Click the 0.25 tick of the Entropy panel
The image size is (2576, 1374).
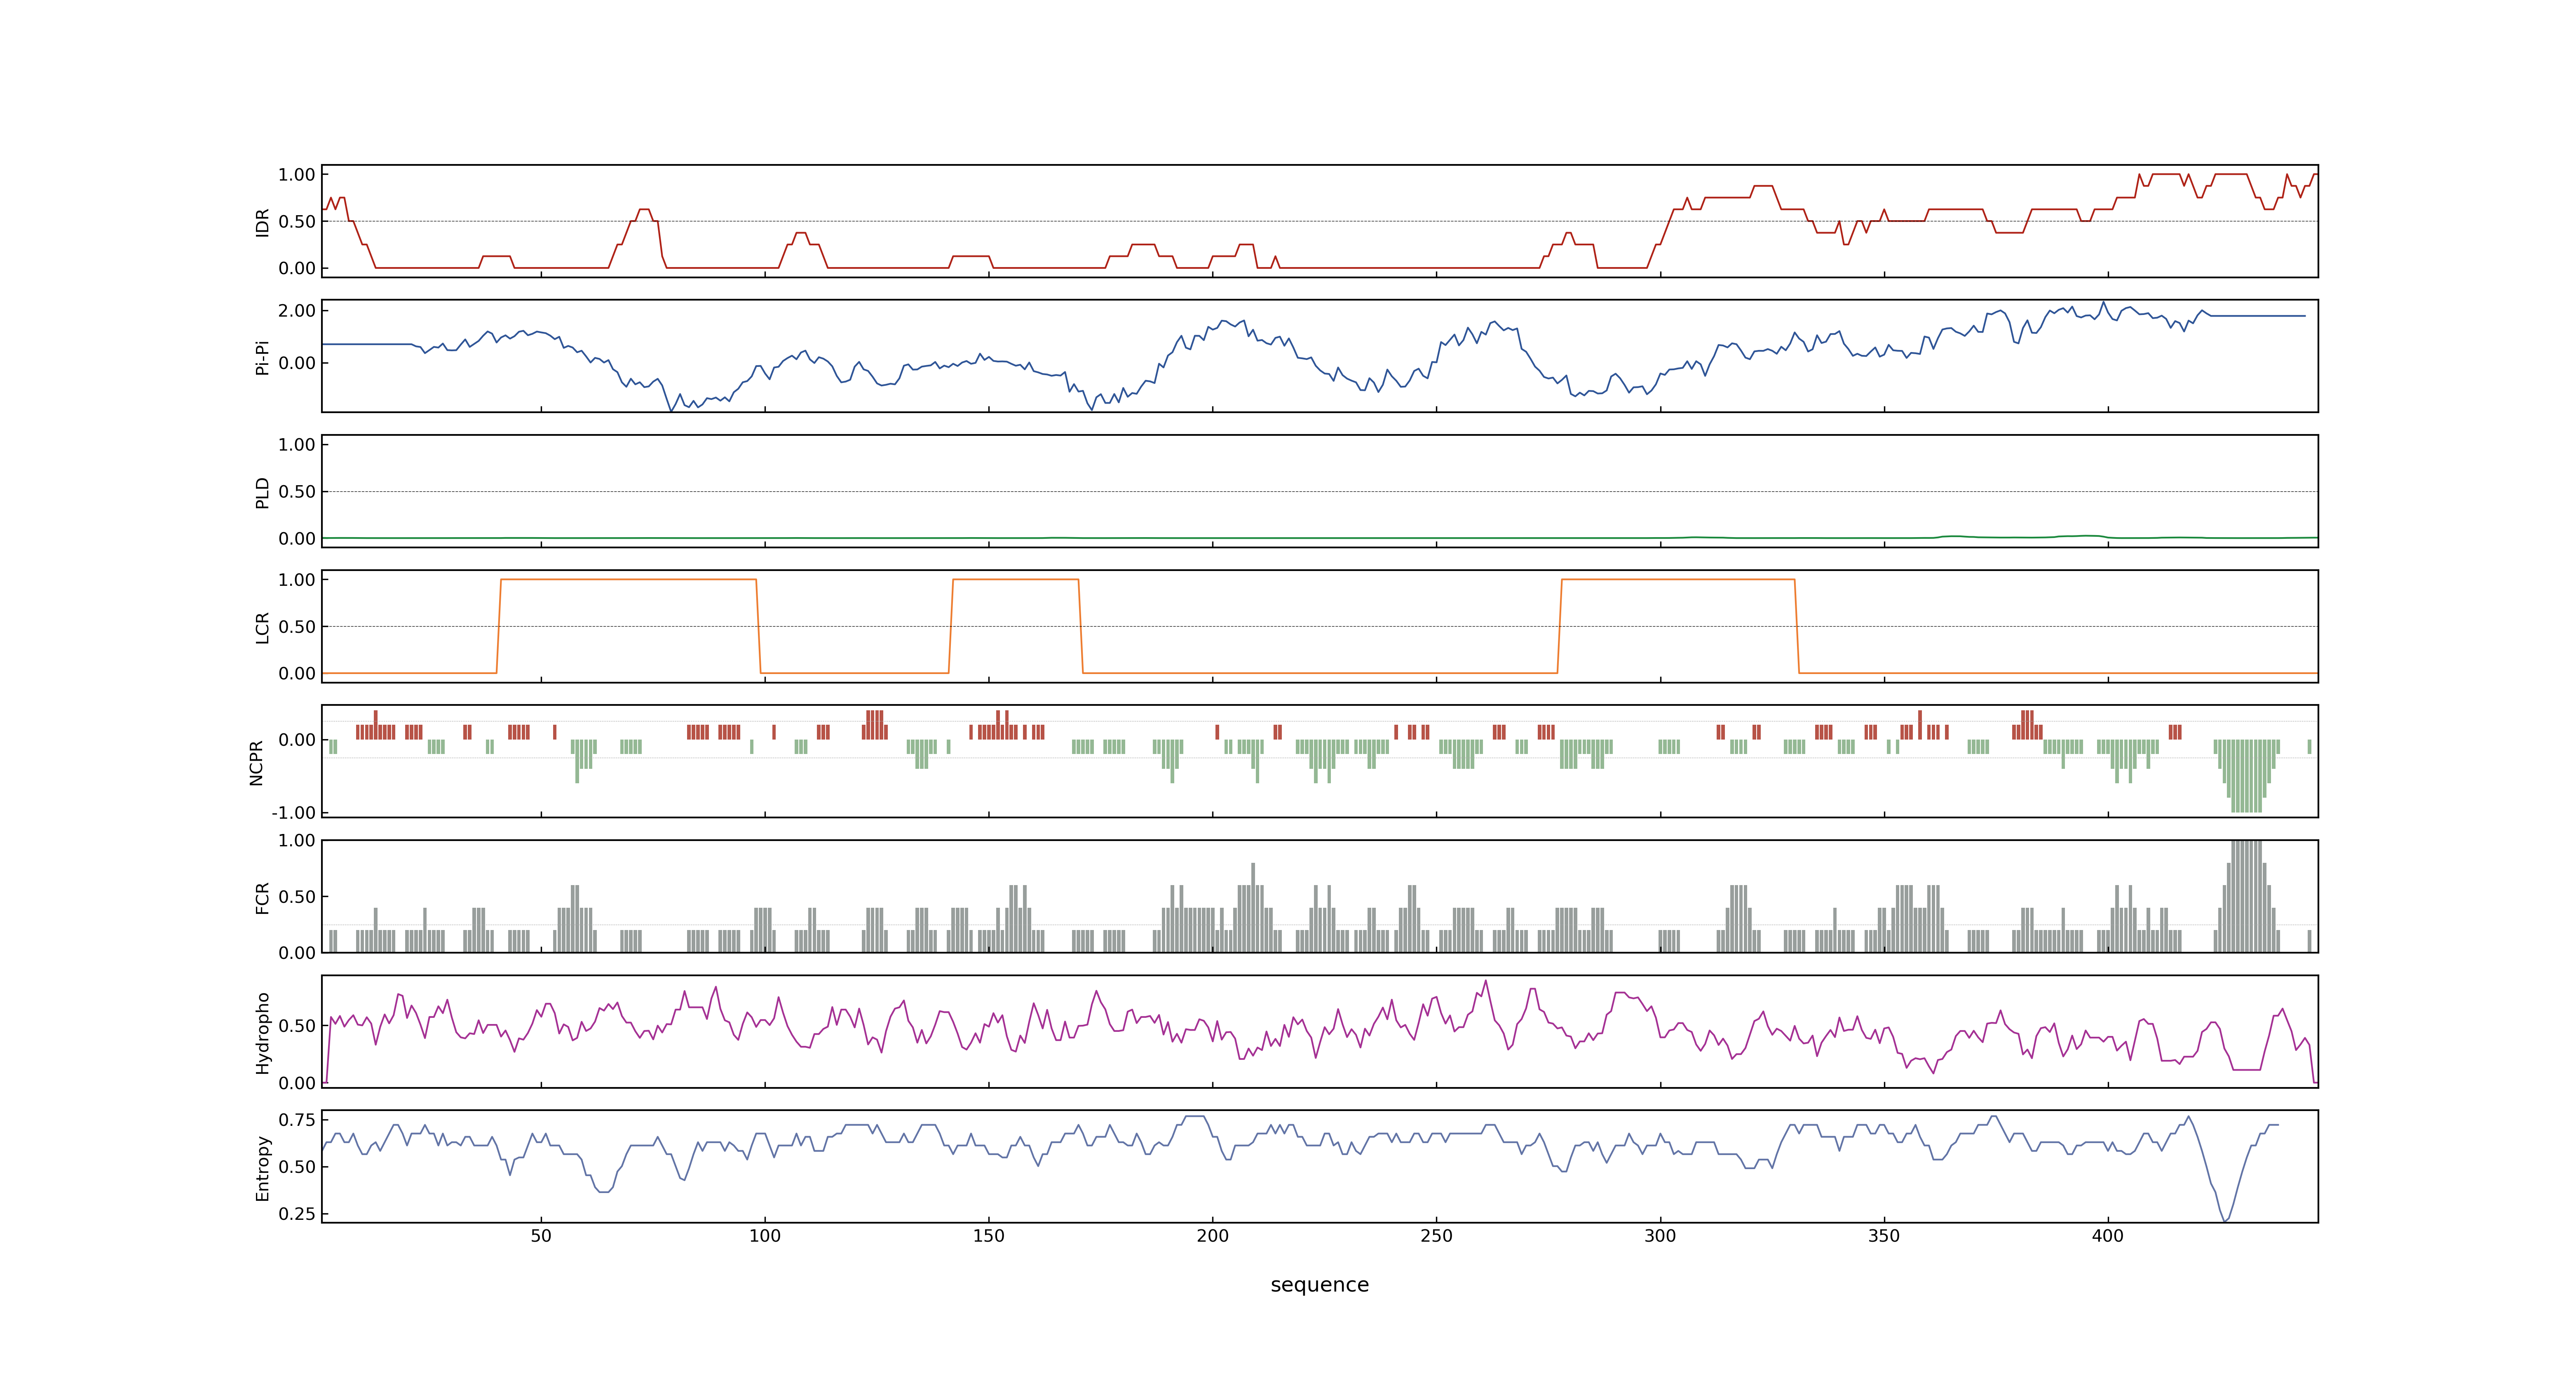(297, 1214)
